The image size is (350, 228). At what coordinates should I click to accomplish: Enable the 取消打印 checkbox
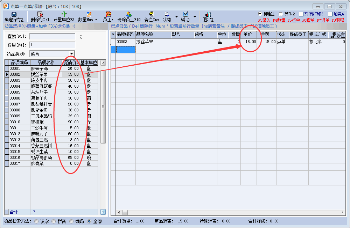coord(301,14)
